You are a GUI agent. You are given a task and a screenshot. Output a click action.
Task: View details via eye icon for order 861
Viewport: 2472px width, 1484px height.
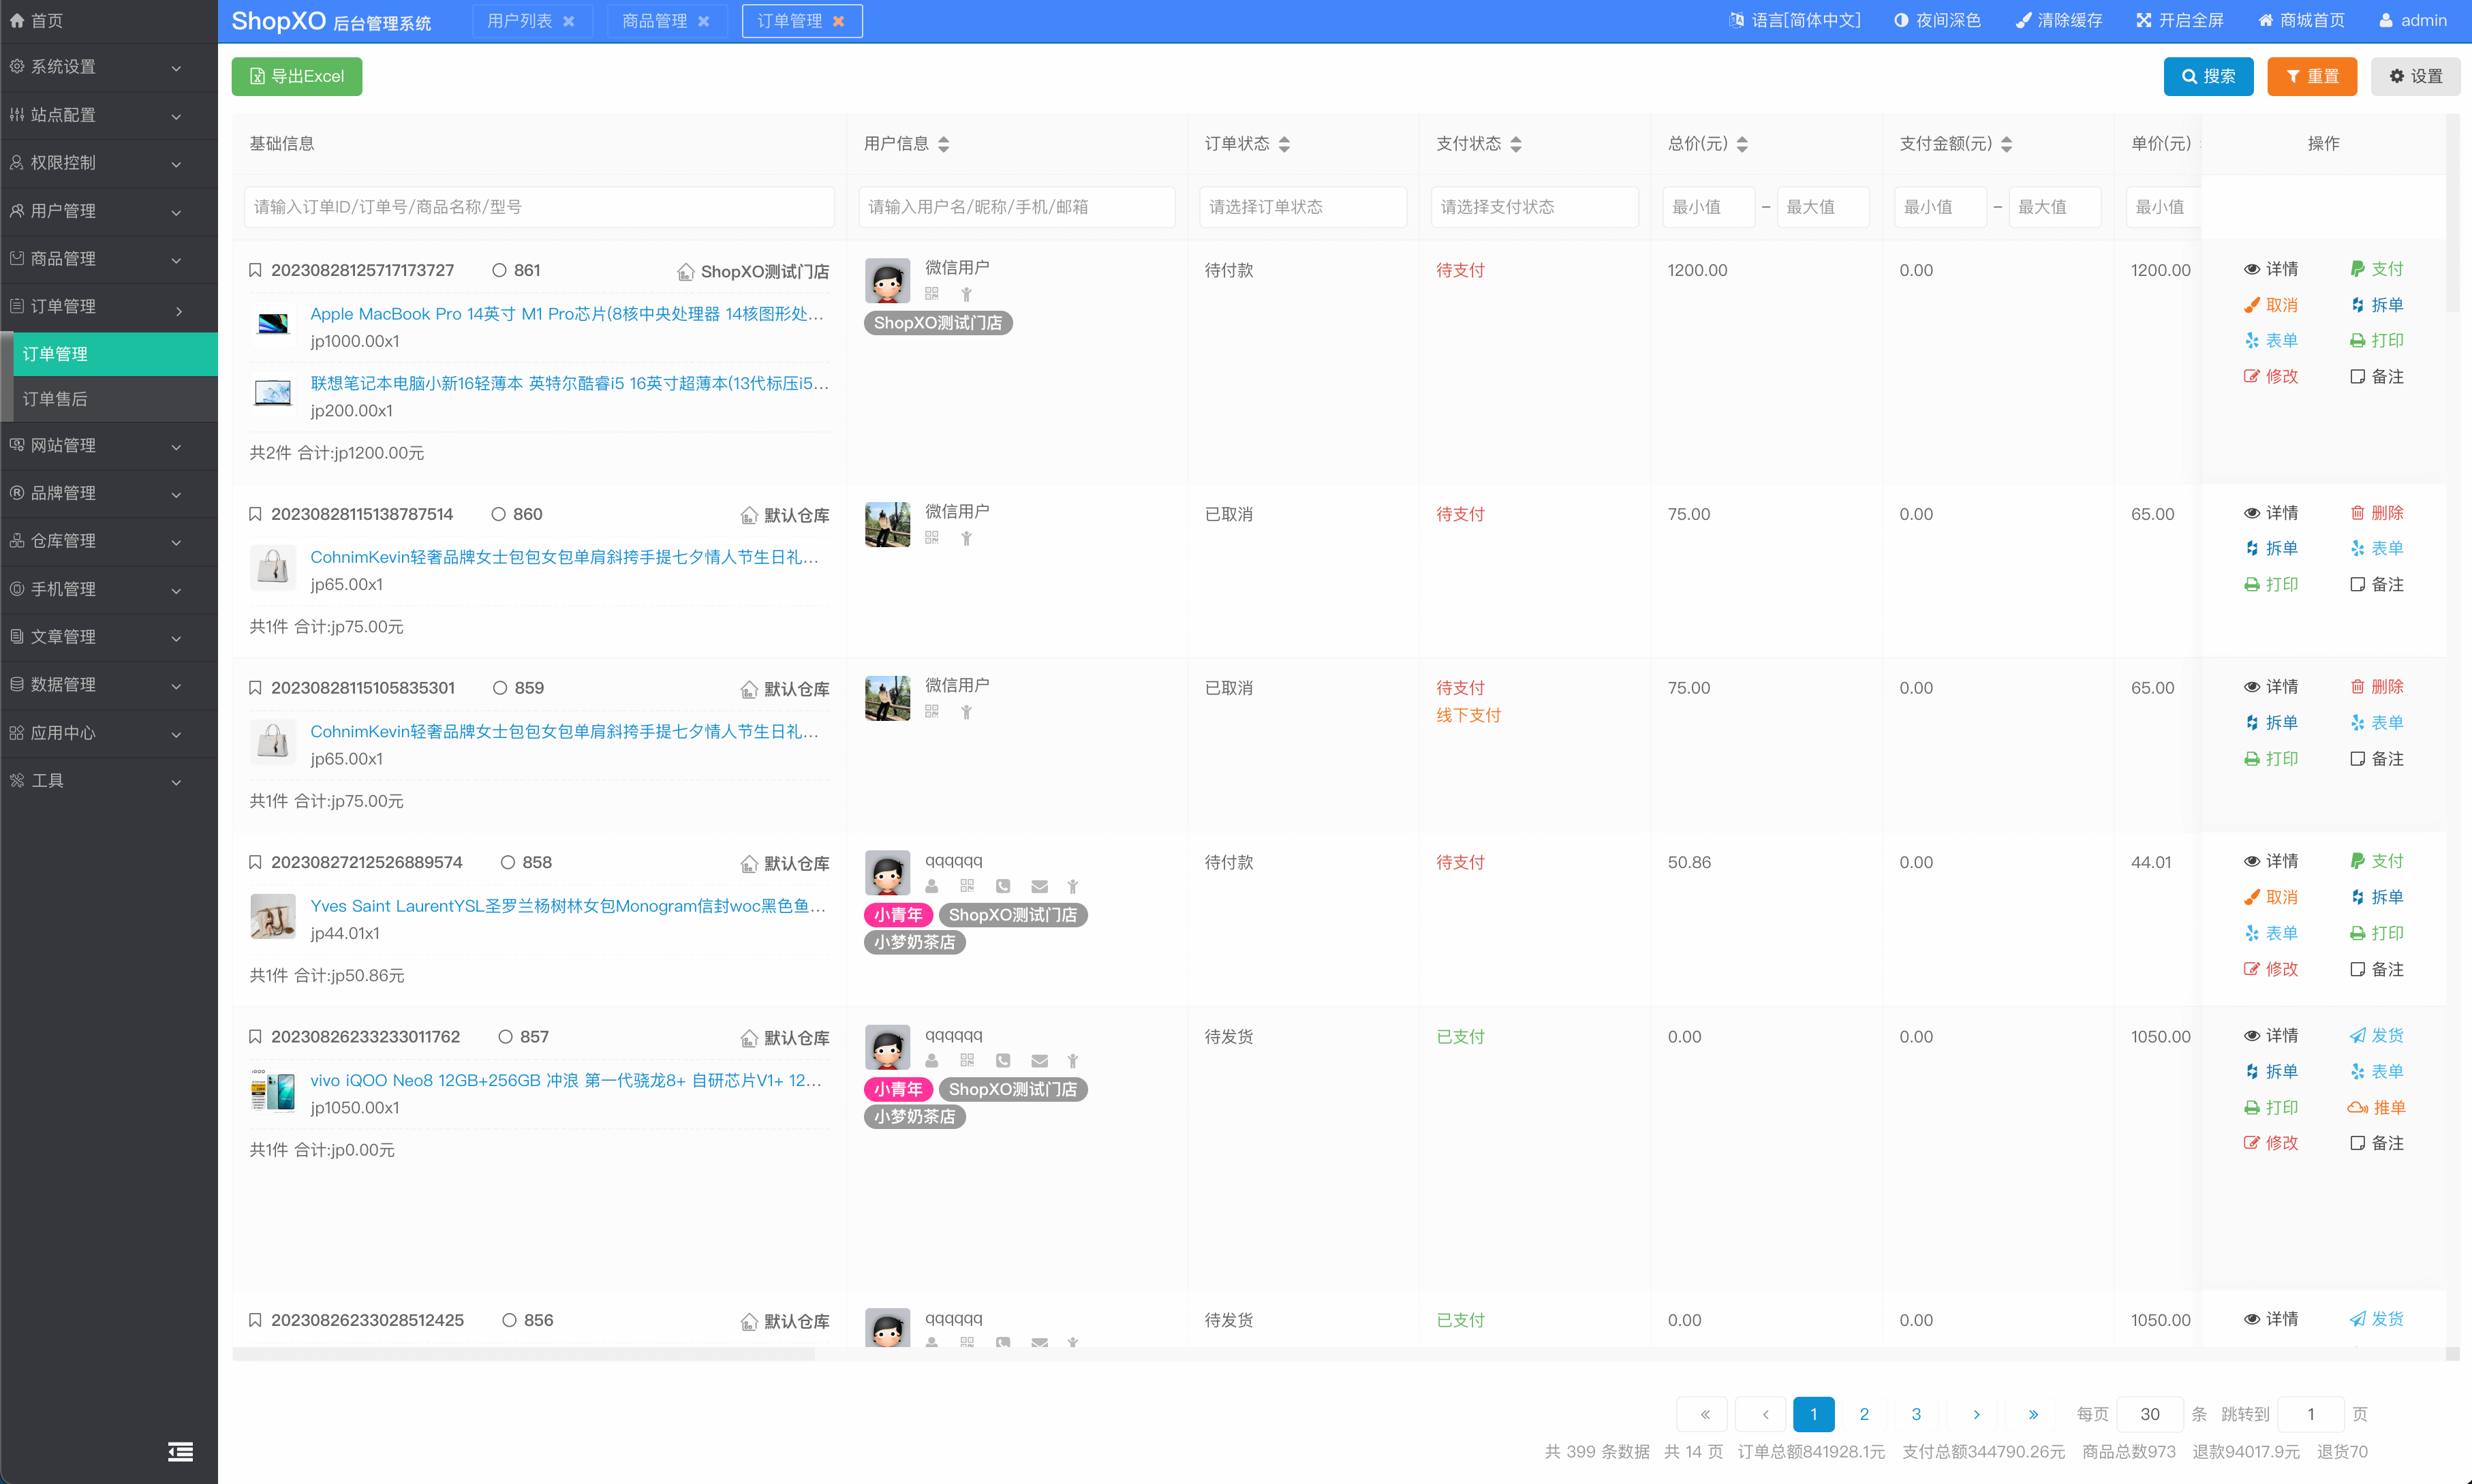[x=2252, y=269]
